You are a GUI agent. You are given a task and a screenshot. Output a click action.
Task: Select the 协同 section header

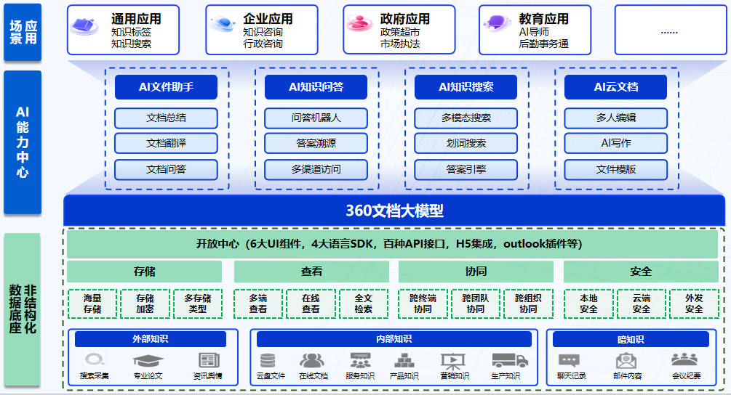point(476,272)
